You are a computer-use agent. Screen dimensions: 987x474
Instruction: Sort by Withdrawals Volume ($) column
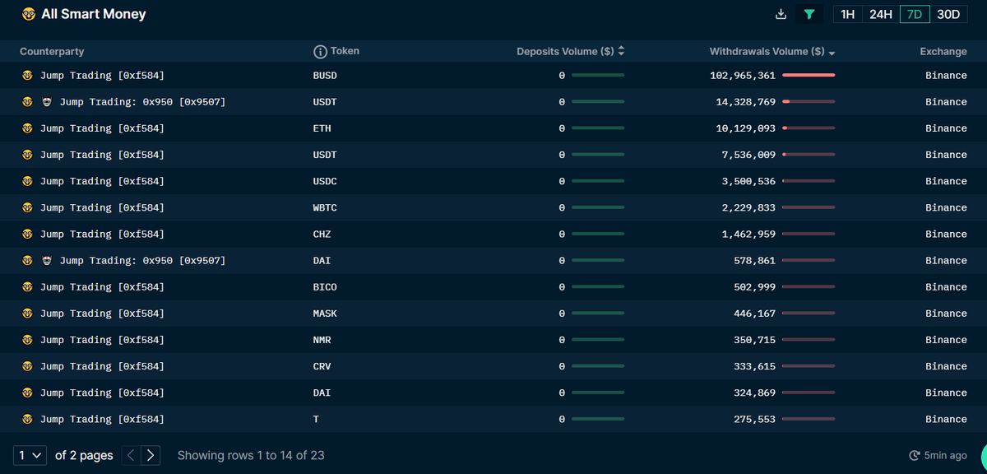[x=772, y=51]
